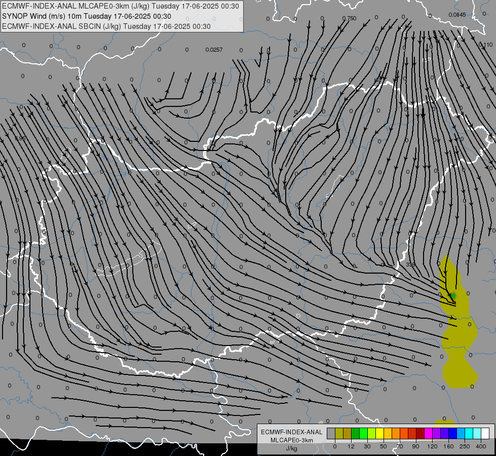
Task: Click the SBCIN title line in header
Action: (x=106, y=26)
